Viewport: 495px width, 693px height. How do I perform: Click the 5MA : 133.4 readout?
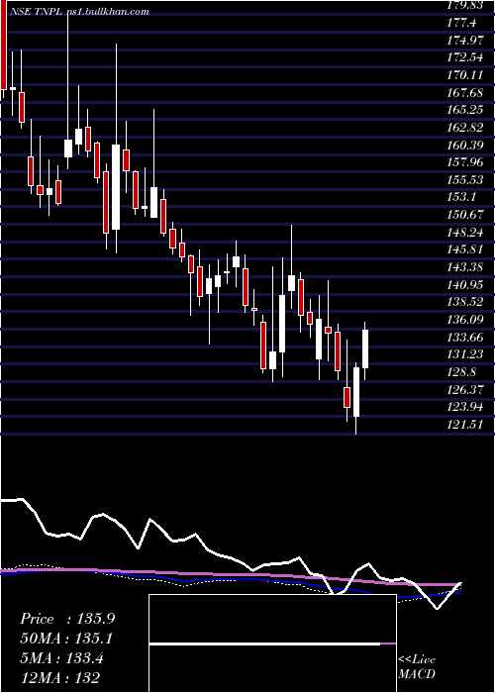(x=61, y=658)
